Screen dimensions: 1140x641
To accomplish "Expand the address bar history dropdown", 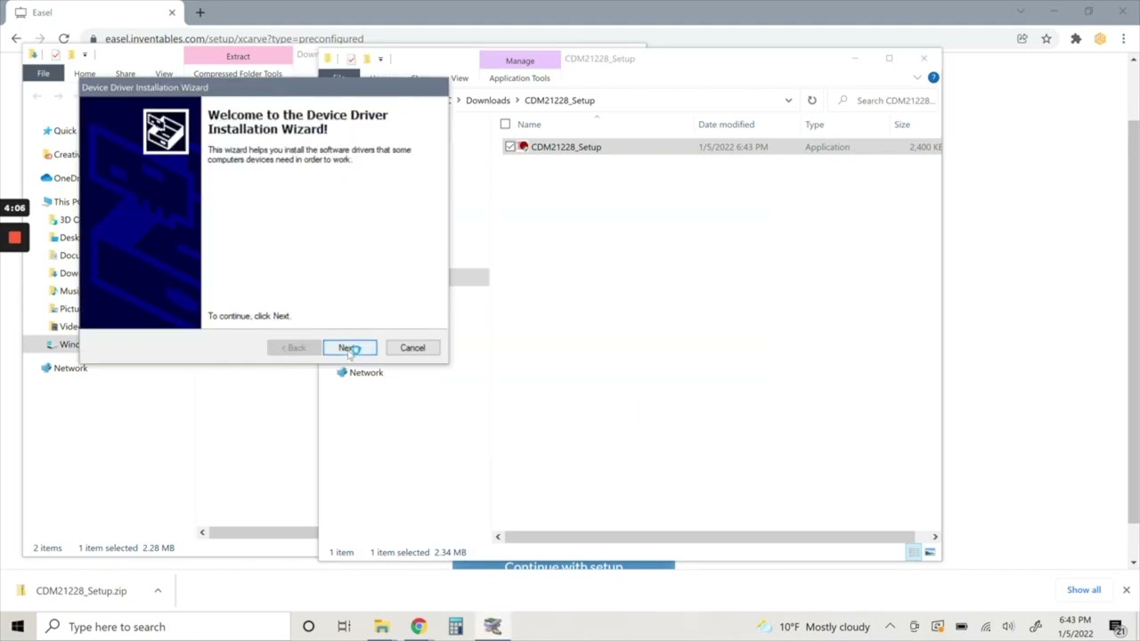I will (x=788, y=101).
